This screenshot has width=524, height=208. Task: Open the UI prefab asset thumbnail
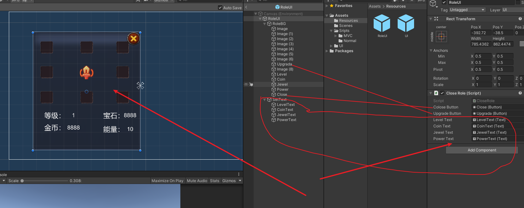(406, 23)
